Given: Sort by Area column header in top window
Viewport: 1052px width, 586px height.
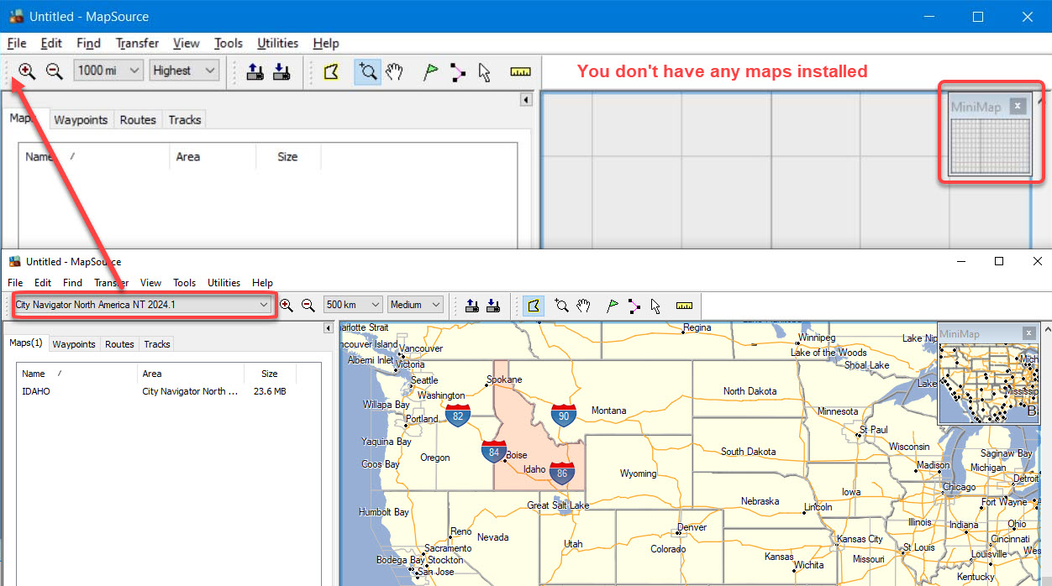Looking at the screenshot, I should tap(212, 156).
